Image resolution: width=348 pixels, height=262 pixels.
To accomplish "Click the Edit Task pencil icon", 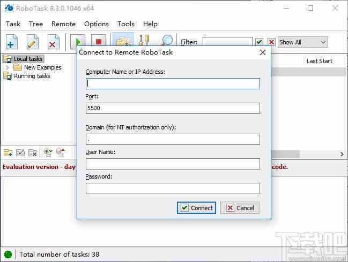I will 32,42.
